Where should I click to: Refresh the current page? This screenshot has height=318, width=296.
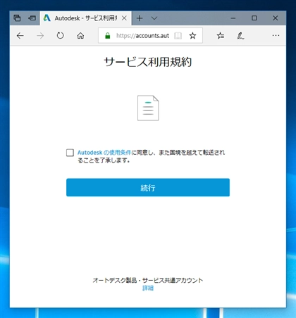(x=61, y=36)
